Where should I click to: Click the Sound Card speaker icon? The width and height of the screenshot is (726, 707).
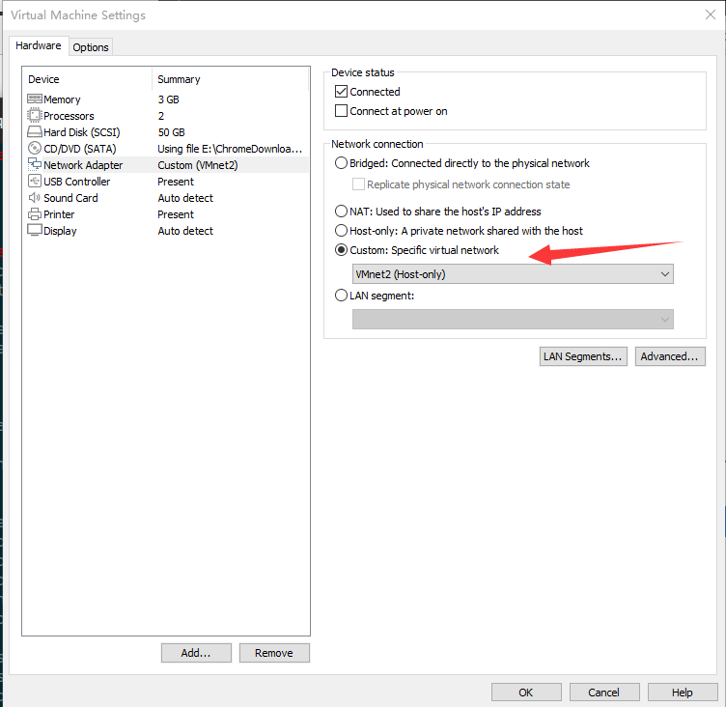(x=34, y=198)
